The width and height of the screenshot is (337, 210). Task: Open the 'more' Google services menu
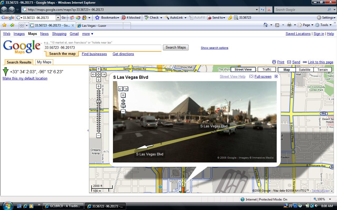[88, 34]
